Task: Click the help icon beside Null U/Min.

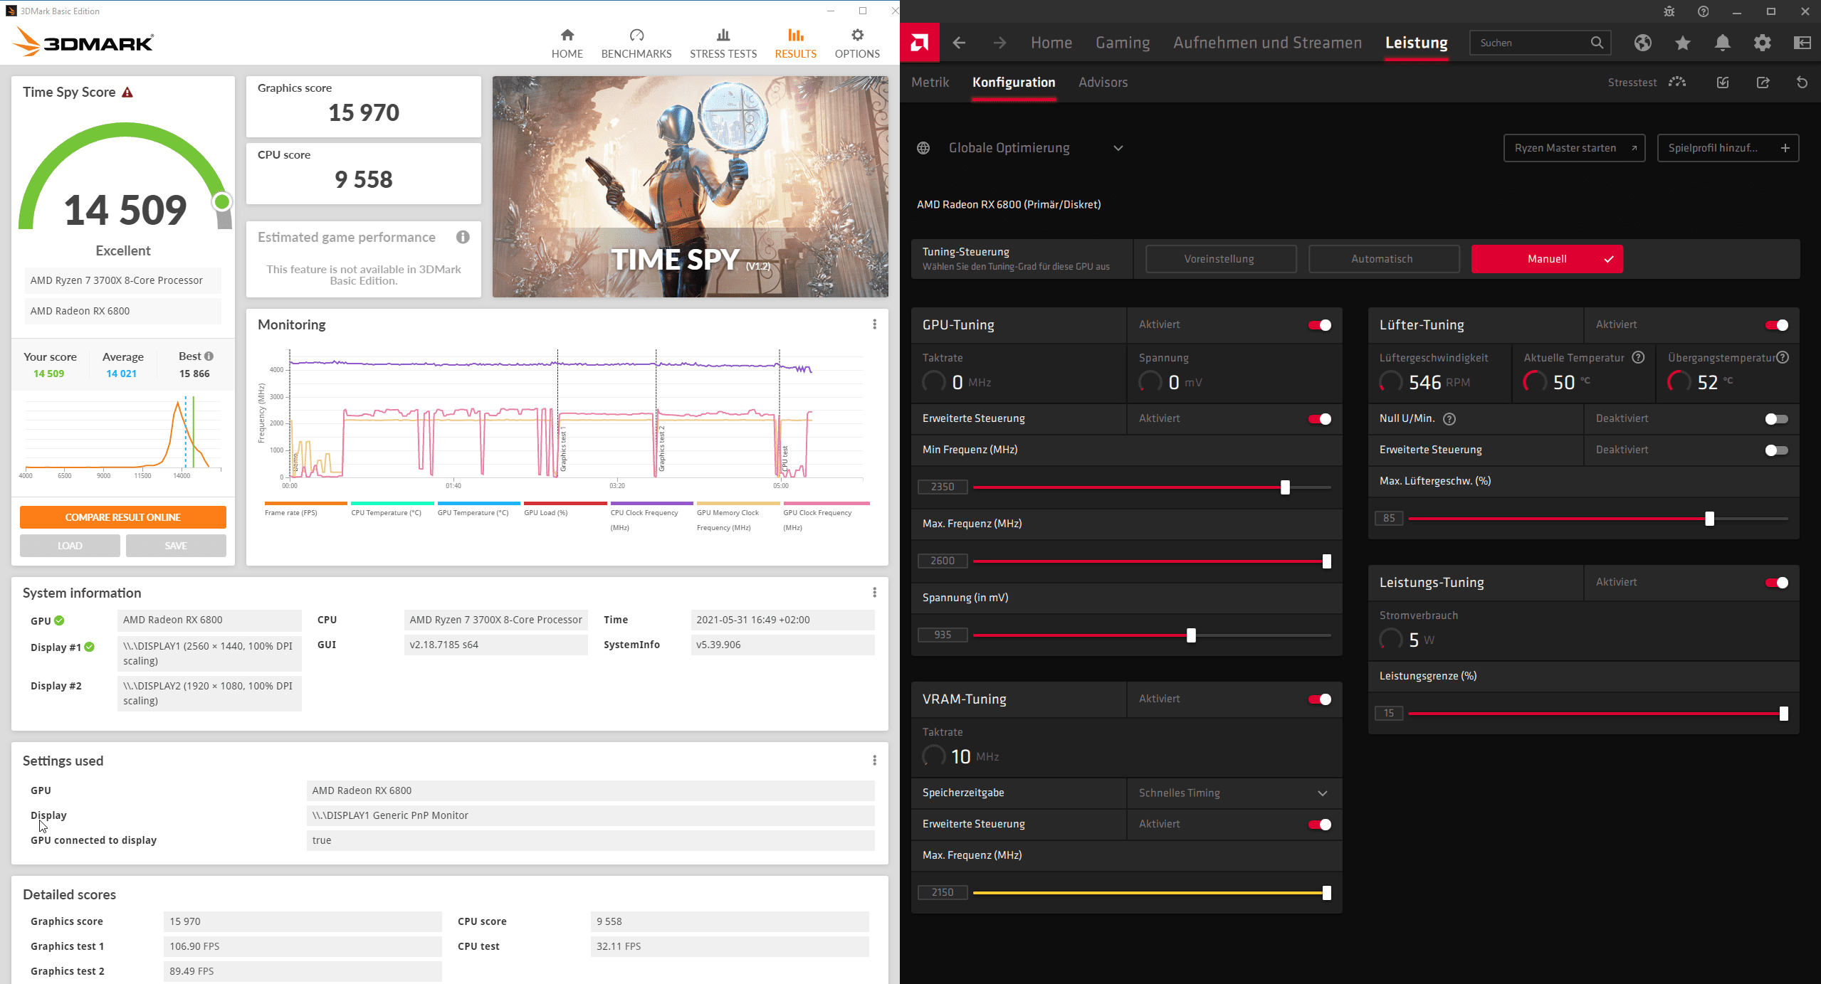Action: pyautogui.click(x=1449, y=419)
